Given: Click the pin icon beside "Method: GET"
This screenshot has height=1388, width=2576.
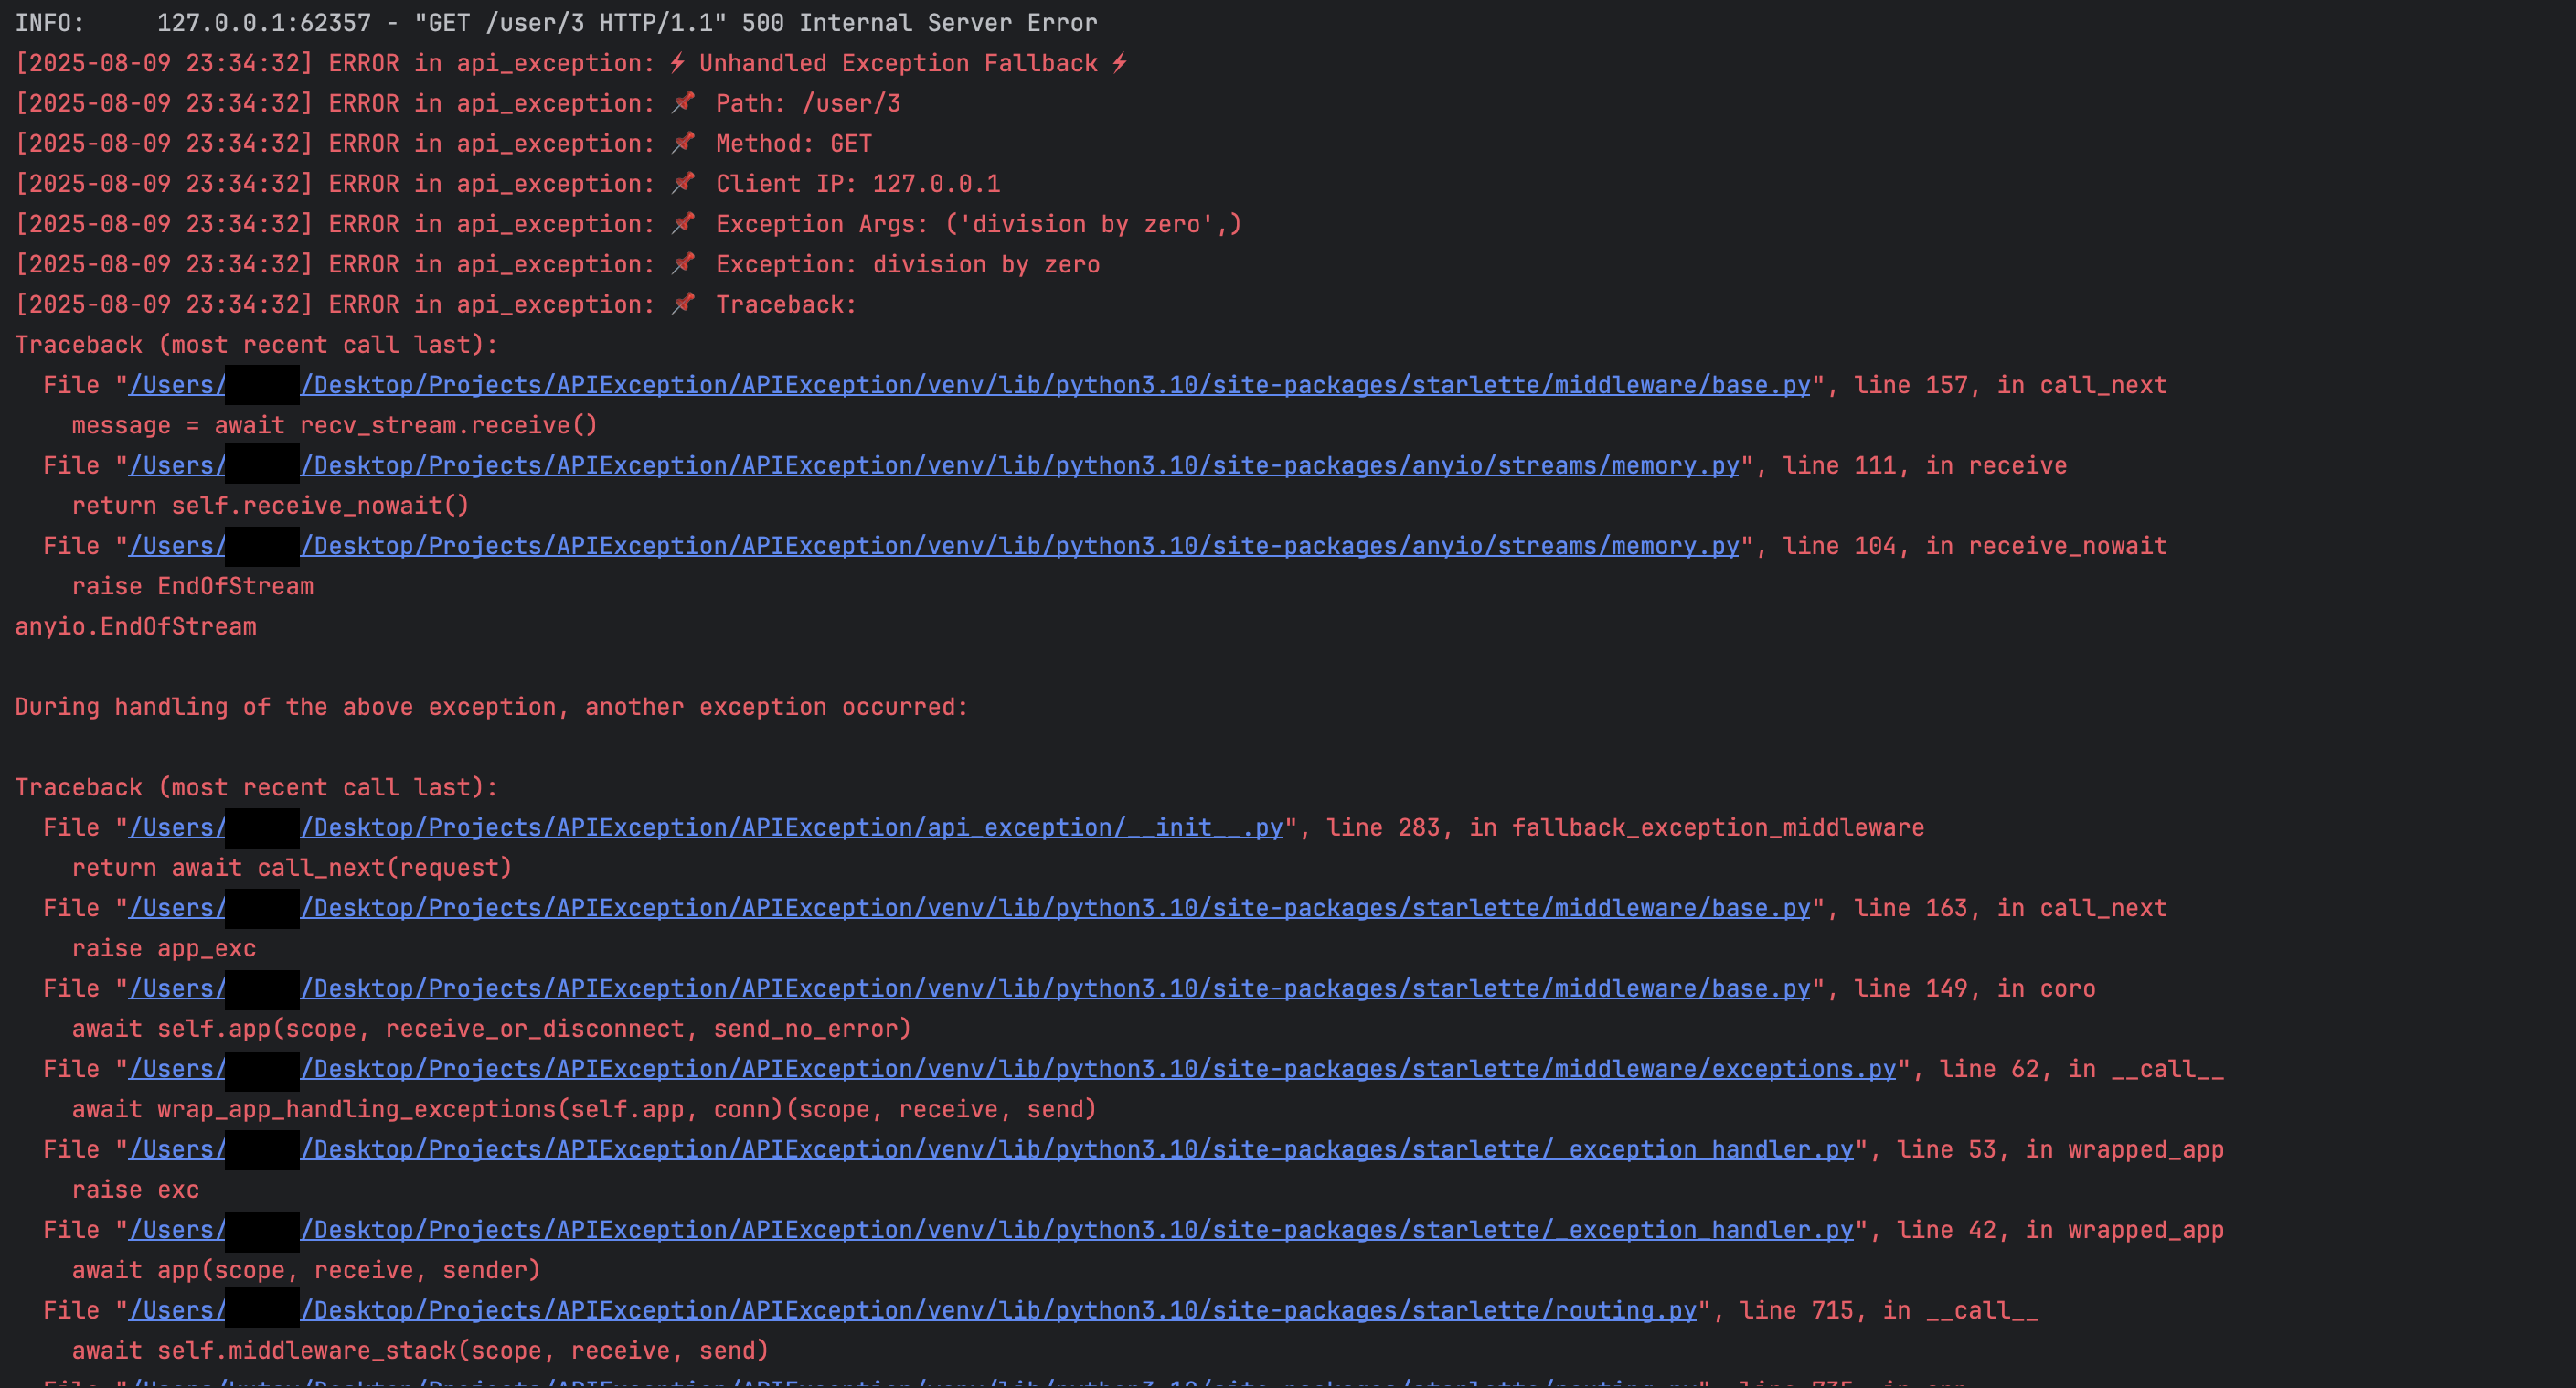Looking at the screenshot, I should pyautogui.click(x=683, y=143).
